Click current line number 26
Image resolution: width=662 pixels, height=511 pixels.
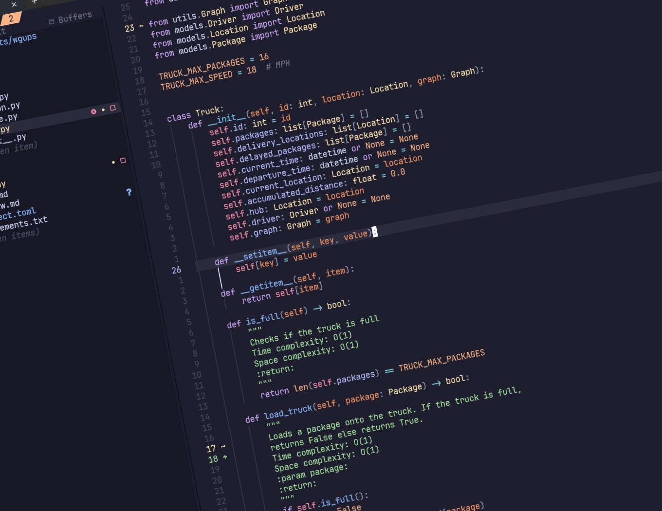tap(176, 270)
